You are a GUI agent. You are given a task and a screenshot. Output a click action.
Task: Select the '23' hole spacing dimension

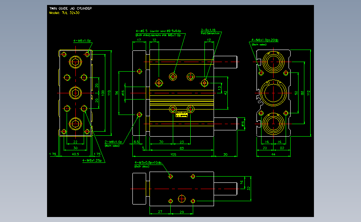point(182,142)
